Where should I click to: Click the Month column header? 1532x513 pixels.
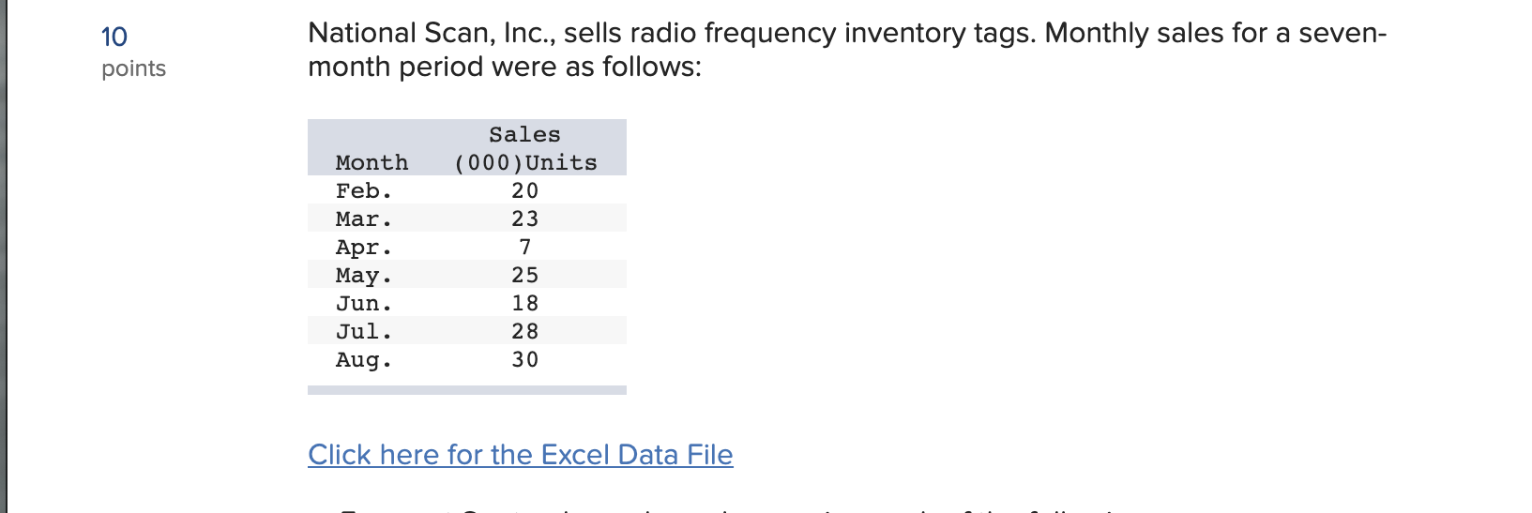click(372, 163)
